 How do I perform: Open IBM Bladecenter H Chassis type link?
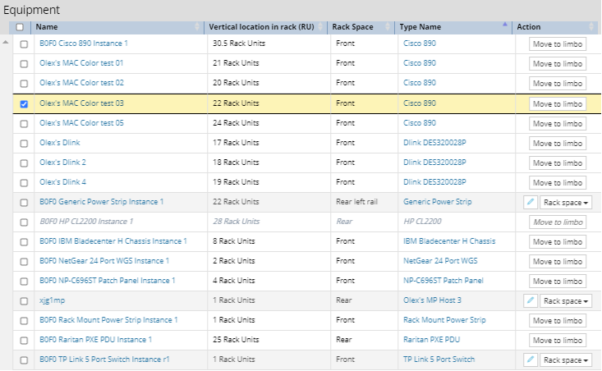(x=449, y=241)
